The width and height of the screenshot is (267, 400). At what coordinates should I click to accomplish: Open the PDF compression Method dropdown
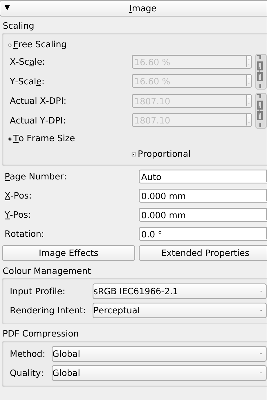click(159, 354)
